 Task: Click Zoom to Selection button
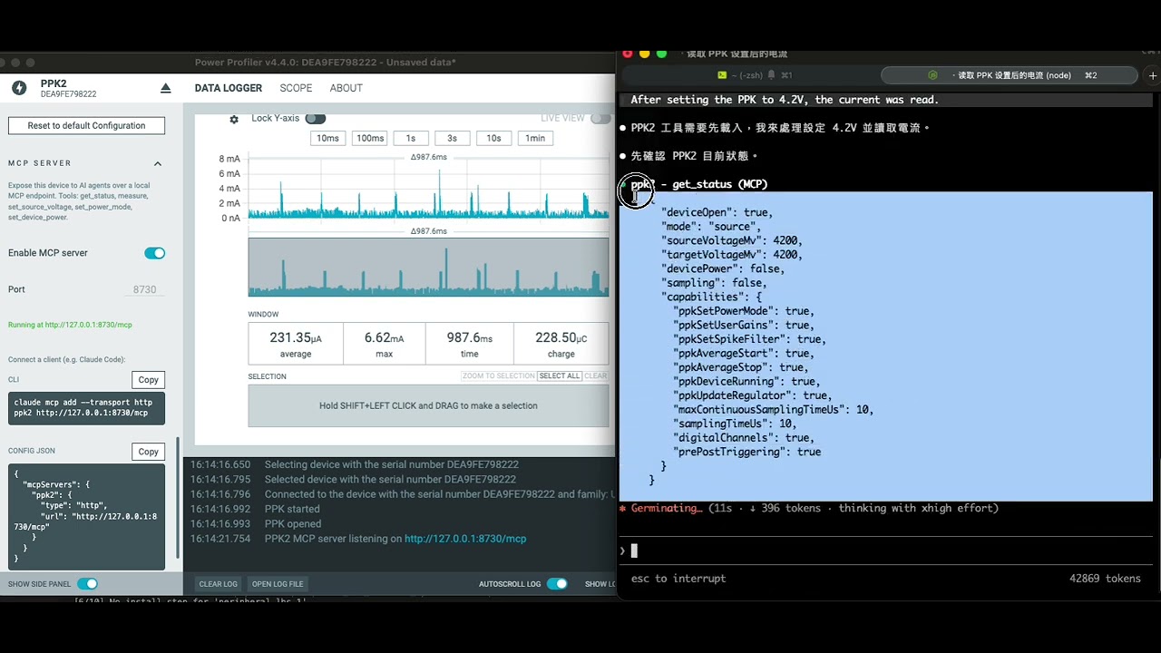pyautogui.click(x=498, y=375)
